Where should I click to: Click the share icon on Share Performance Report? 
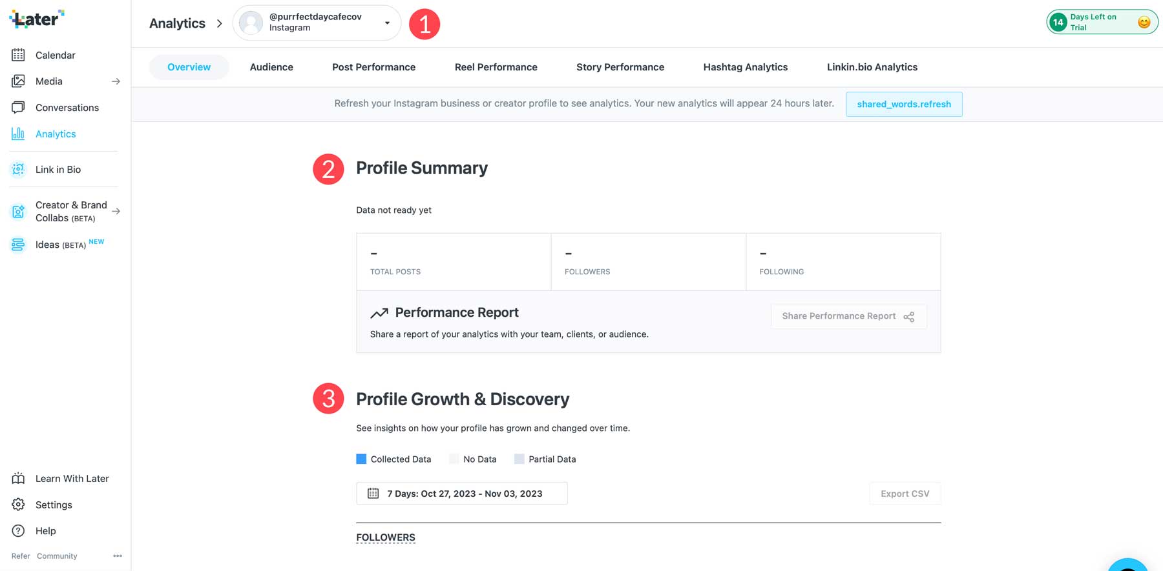[x=909, y=317]
